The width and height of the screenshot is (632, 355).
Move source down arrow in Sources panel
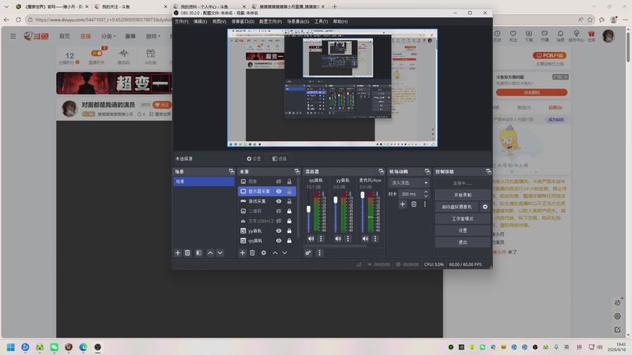tap(284, 252)
